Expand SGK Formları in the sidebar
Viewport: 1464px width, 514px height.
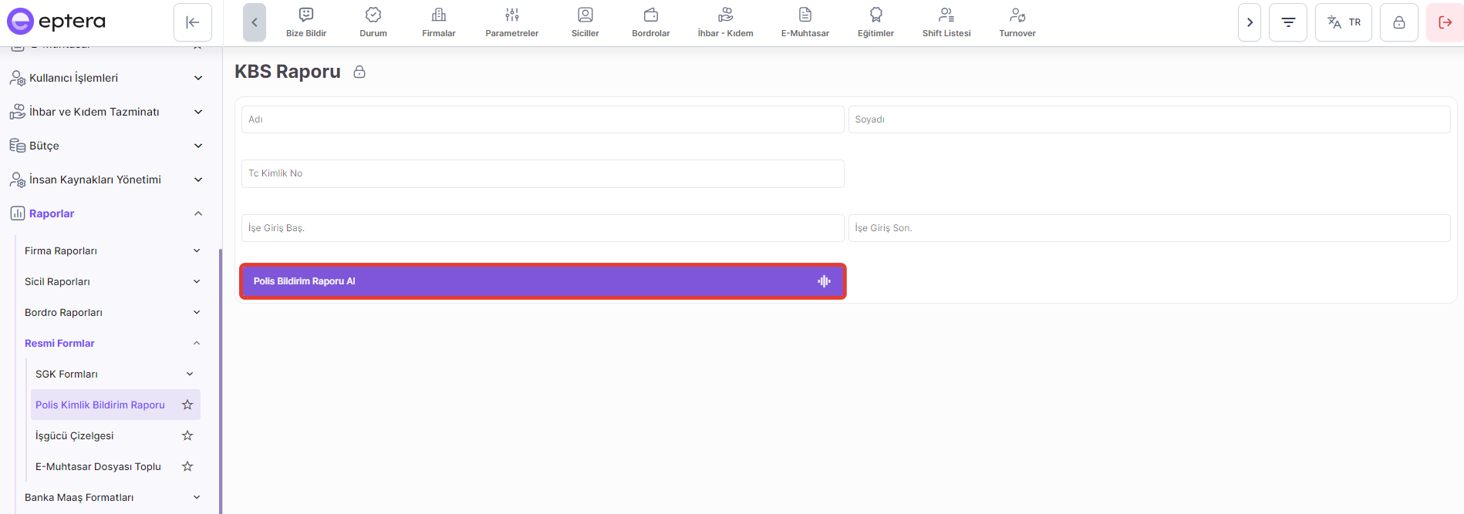190,374
